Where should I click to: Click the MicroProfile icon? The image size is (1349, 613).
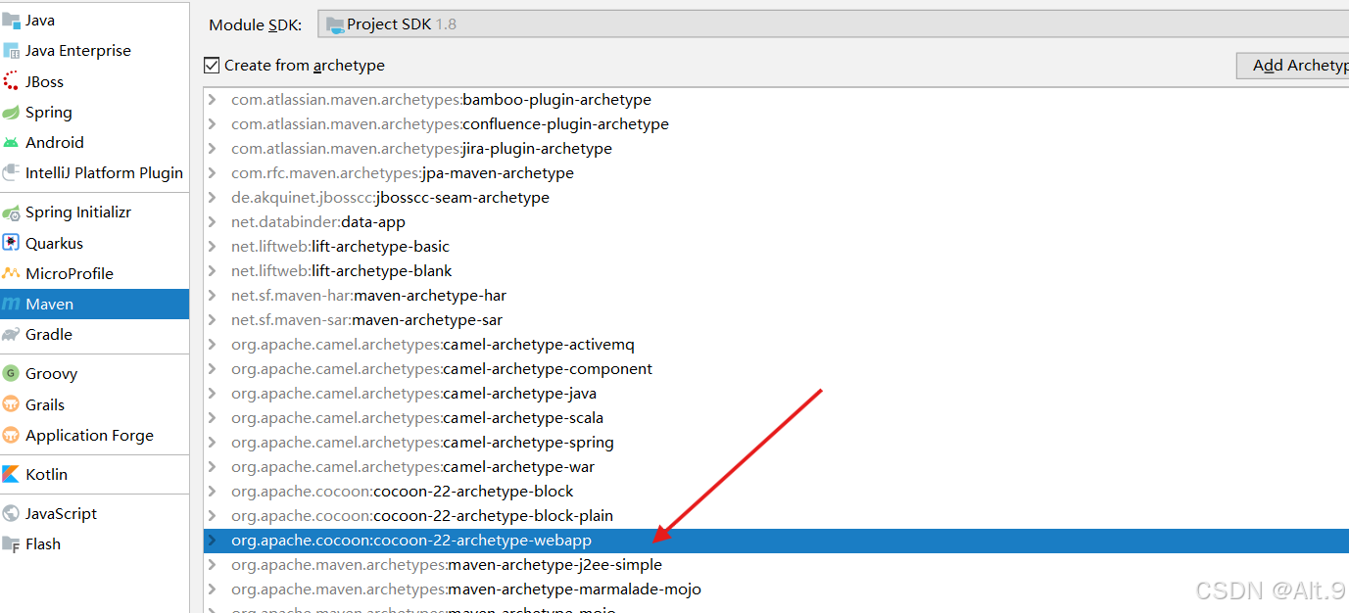11,274
